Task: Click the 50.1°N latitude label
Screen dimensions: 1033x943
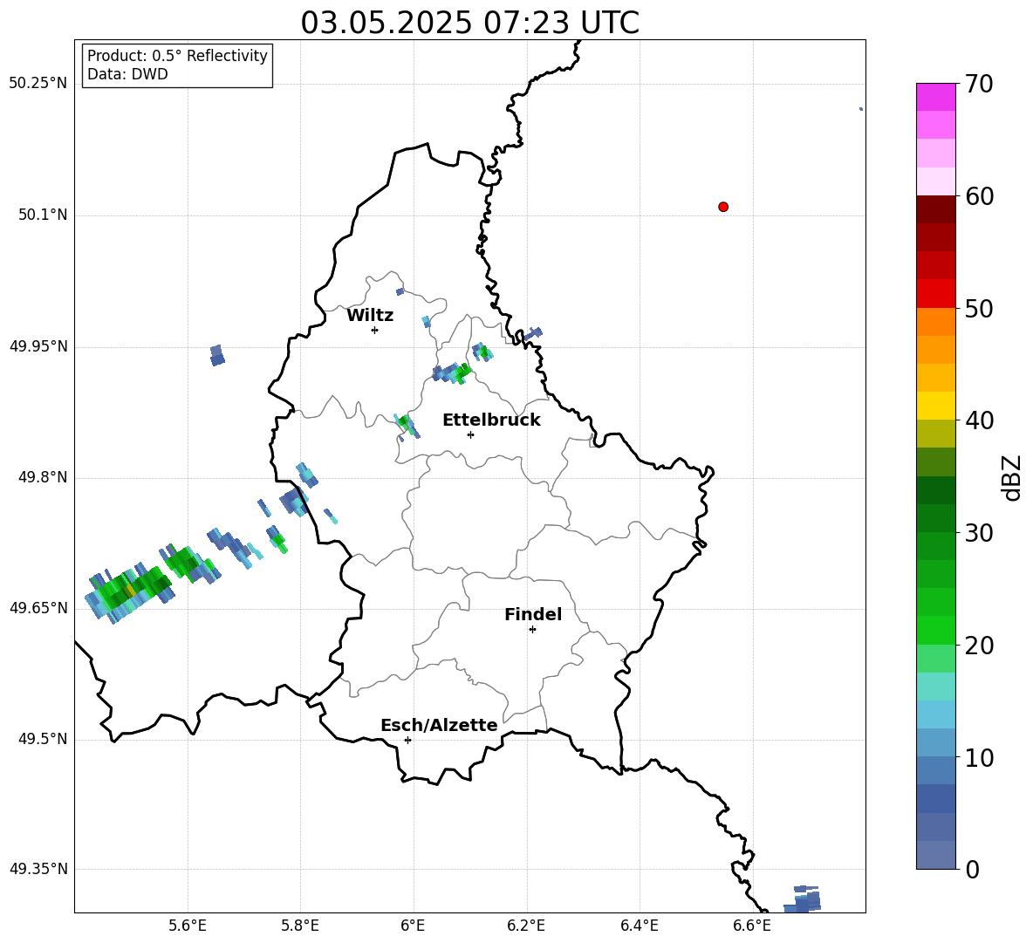Action: [x=42, y=215]
